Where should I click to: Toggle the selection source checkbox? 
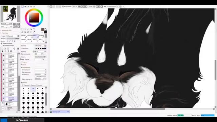click(x=2, y=45)
